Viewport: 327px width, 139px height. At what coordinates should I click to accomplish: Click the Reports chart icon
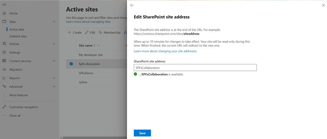pos(4,78)
